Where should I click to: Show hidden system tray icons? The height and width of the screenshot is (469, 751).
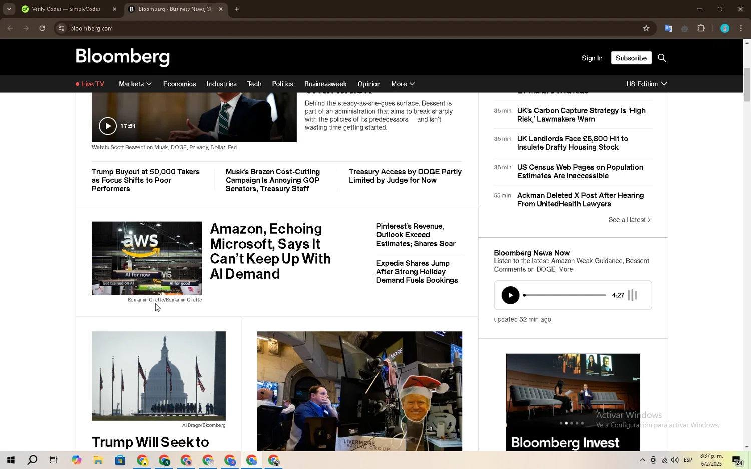coord(642,460)
